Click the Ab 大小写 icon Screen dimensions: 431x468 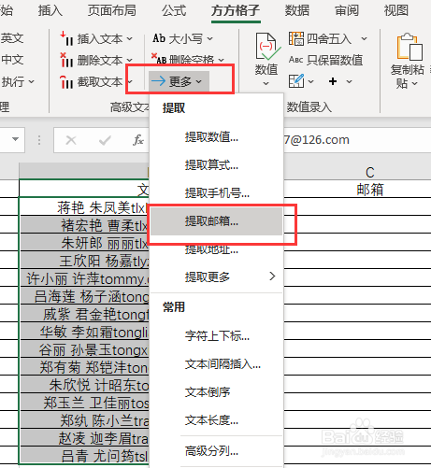click(x=159, y=38)
